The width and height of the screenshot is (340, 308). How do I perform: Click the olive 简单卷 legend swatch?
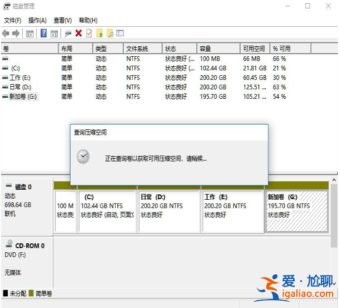[31, 293]
